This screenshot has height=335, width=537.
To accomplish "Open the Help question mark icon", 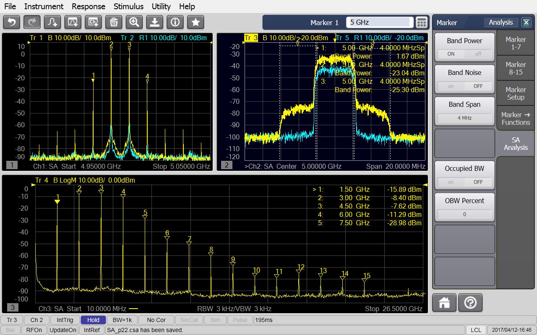I will tap(470, 302).
